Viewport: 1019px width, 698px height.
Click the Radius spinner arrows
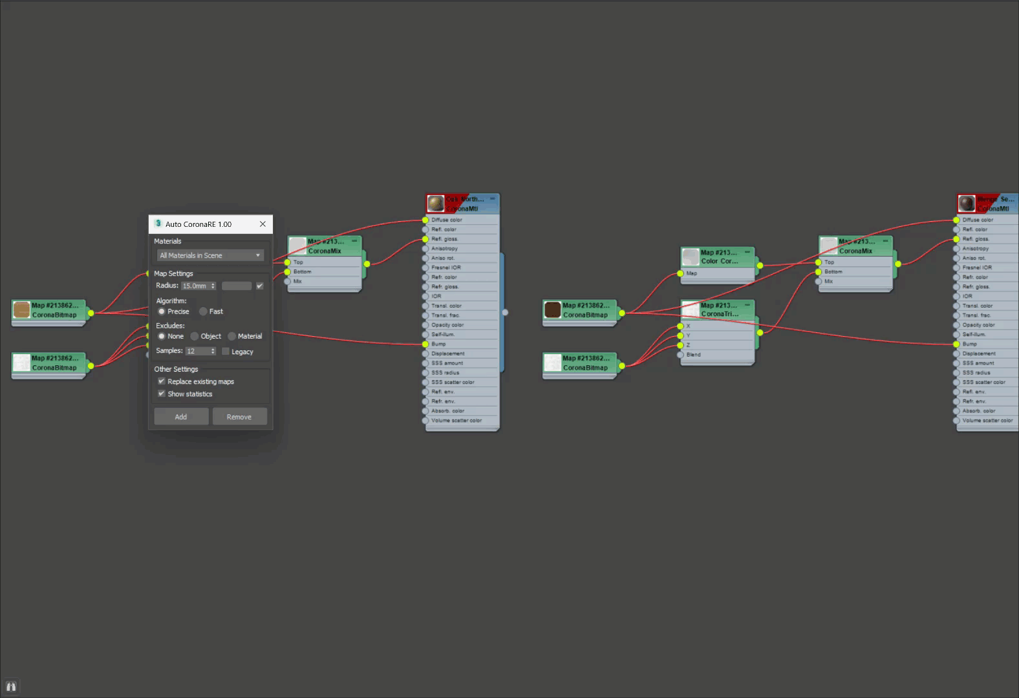[213, 286]
